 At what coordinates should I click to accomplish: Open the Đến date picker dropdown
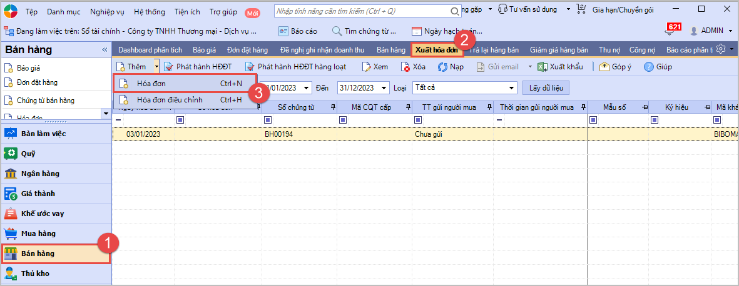385,88
